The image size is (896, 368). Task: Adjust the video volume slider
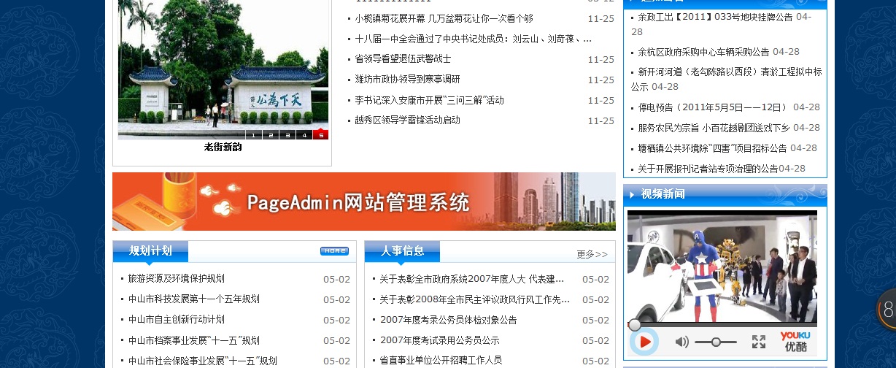point(716,342)
